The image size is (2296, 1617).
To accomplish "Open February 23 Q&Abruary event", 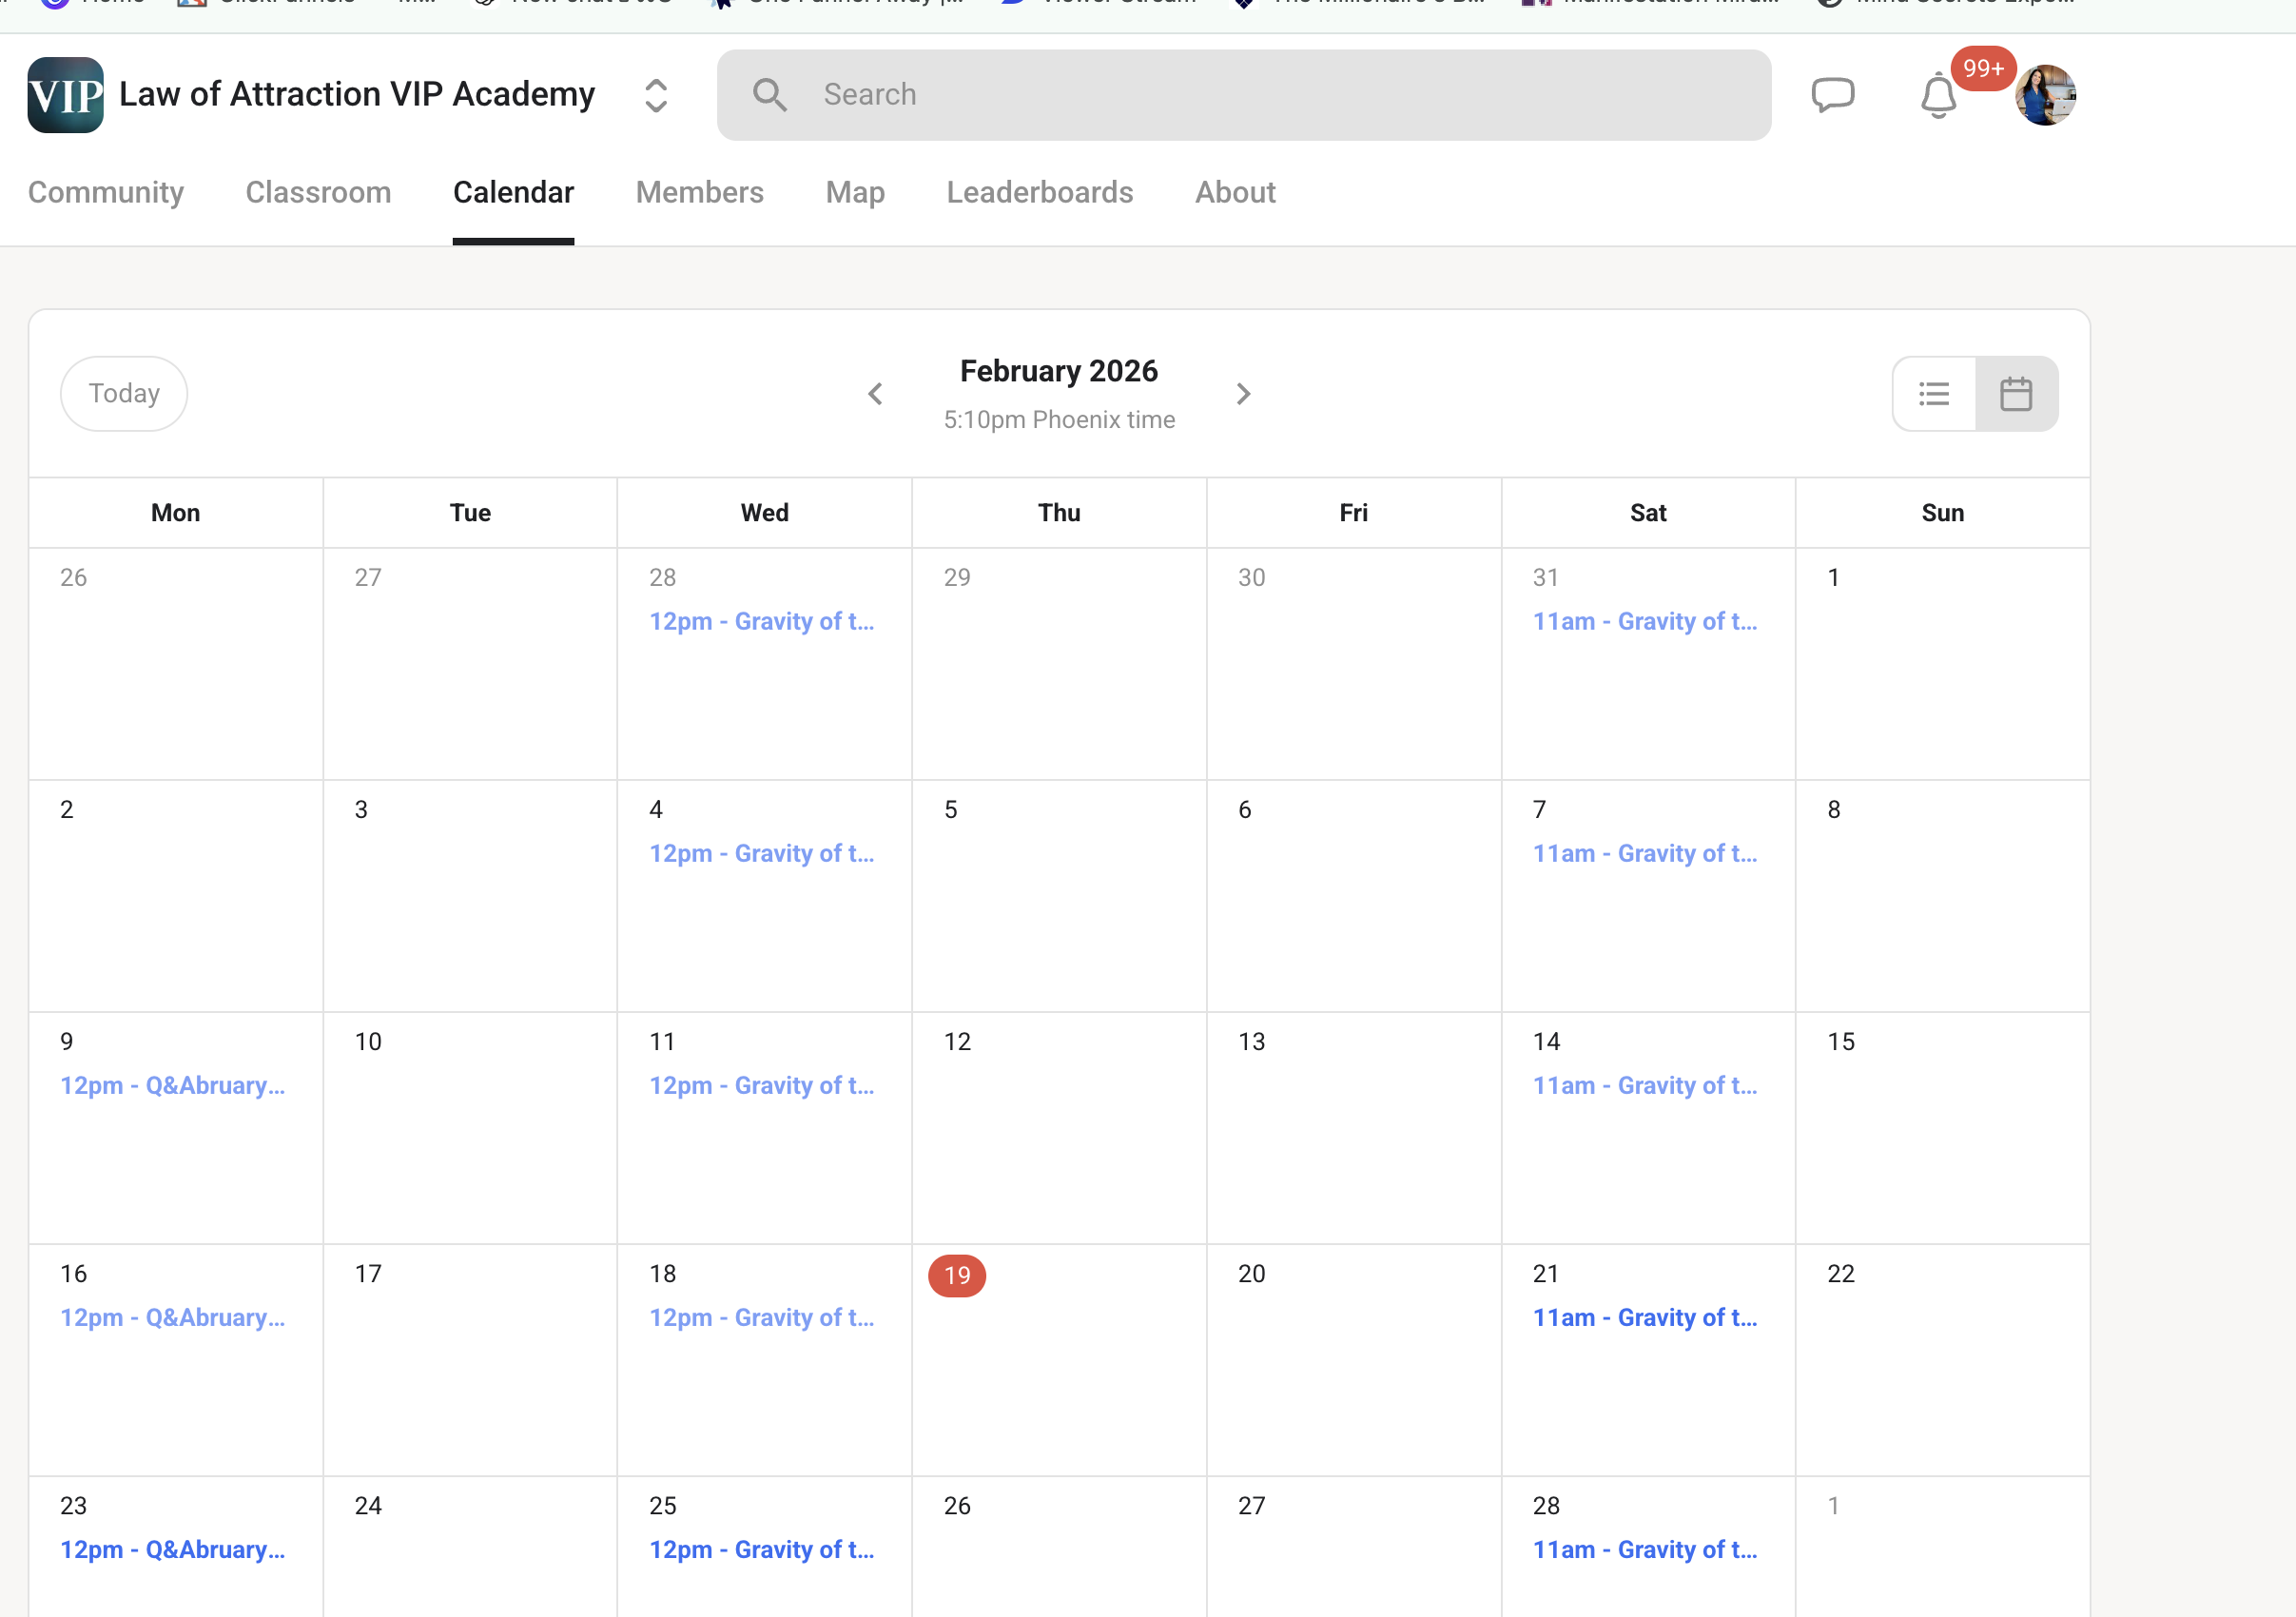I will pyautogui.click(x=172, y=1549).
